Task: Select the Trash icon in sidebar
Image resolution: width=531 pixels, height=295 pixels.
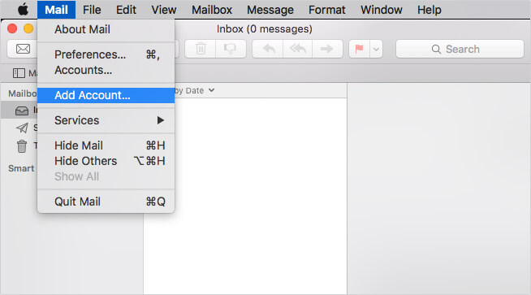Action: click(x=22, y=146)
